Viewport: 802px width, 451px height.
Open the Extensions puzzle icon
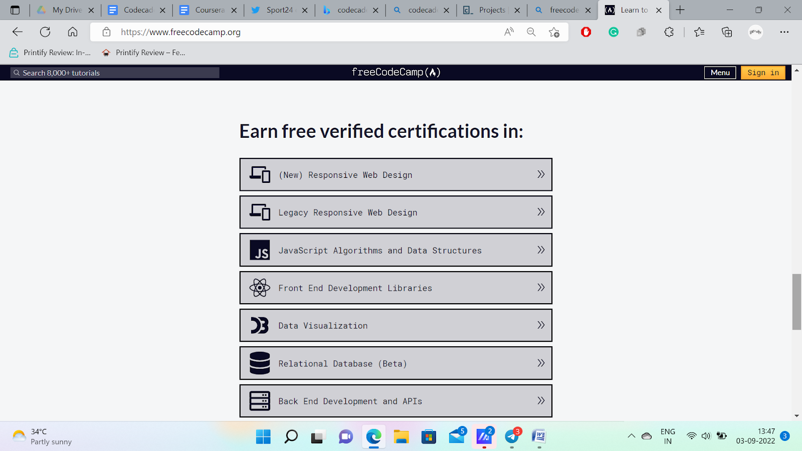(x=669, y=32)
